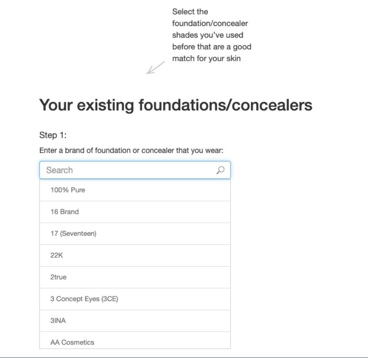This screenshot has height=358, width=368.
Task: Choose 2true in the brand list
Action: 135,277
